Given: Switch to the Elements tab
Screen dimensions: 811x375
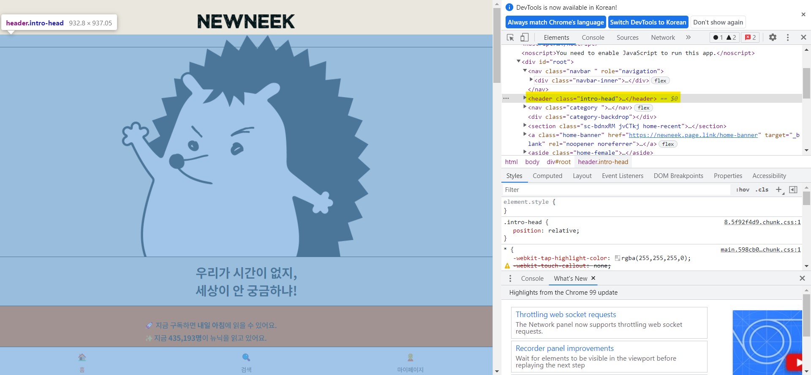Looking at the screenshot, I should (556, 37).
